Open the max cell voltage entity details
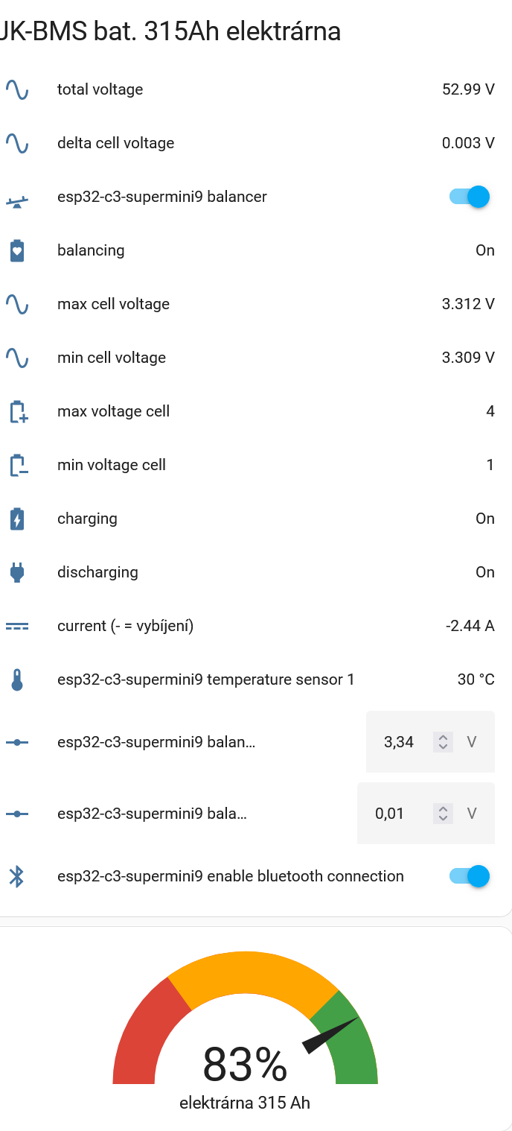The height and width of the screenshot is (1131, 512). (x=113, y=304)
